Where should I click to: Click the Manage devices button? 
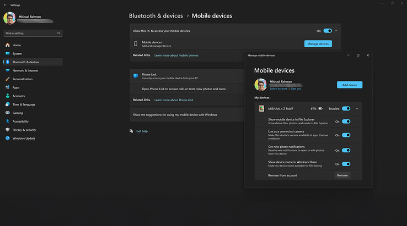[x=318, y=44]
